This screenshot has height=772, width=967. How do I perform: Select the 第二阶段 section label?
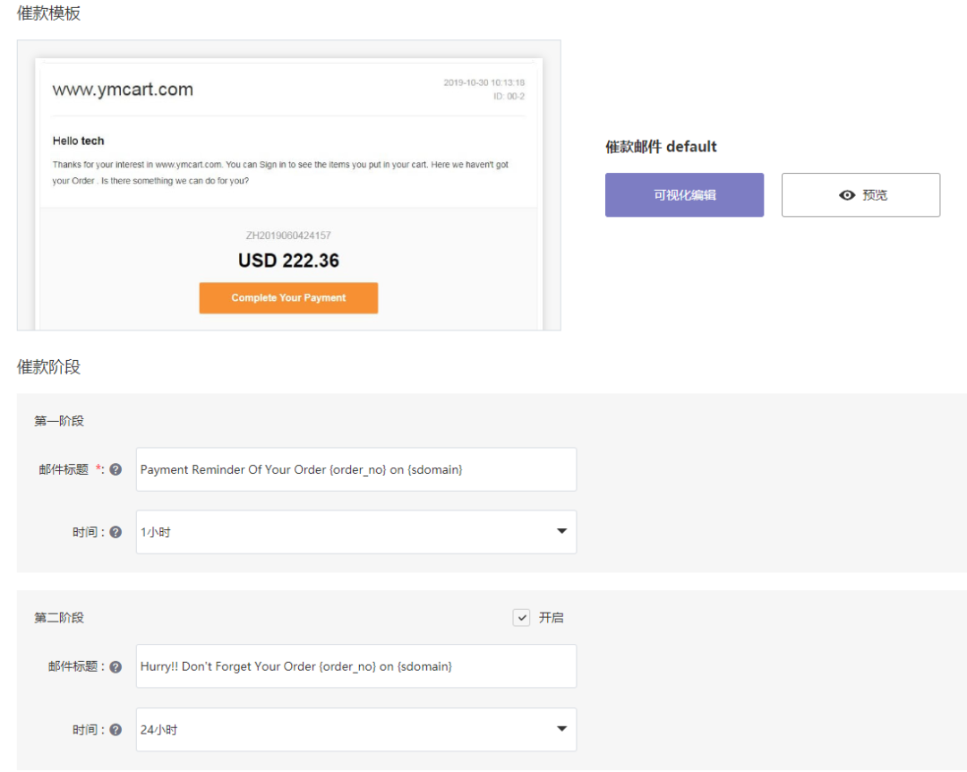(x=59, y=618)
